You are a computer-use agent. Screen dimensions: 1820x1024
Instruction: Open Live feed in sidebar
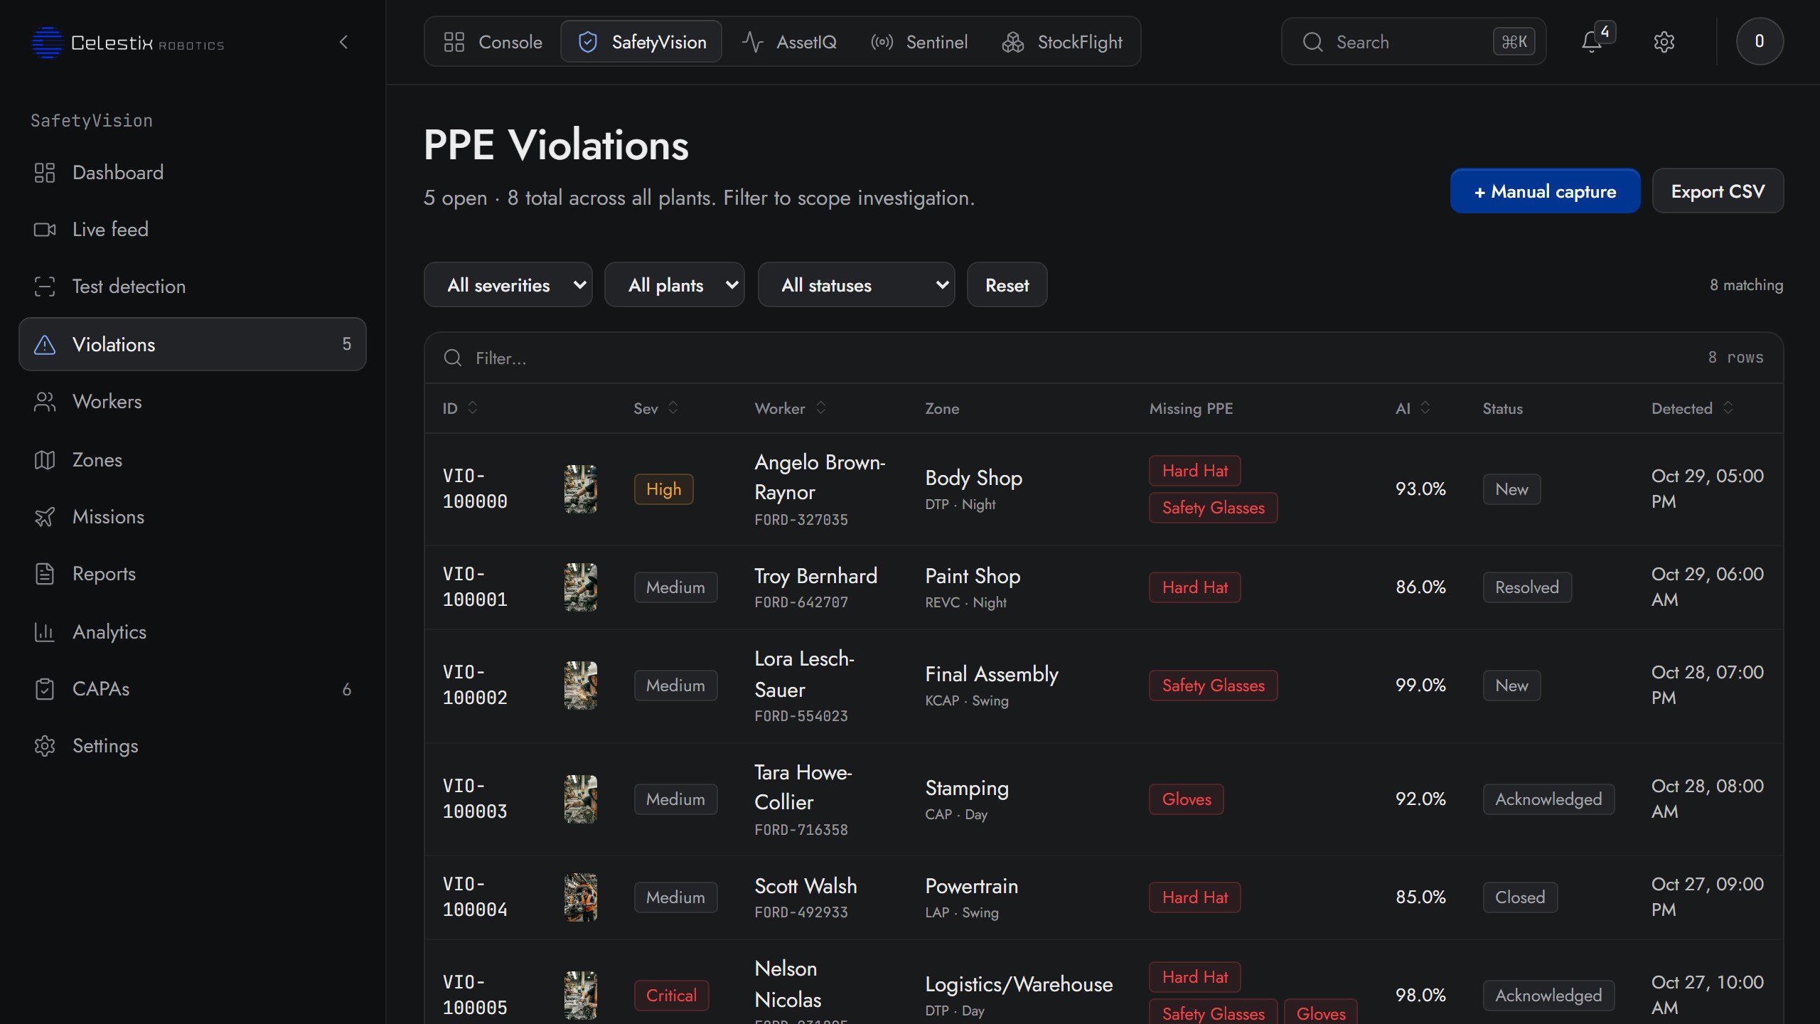pyautogui.click(x=192, y=230)
